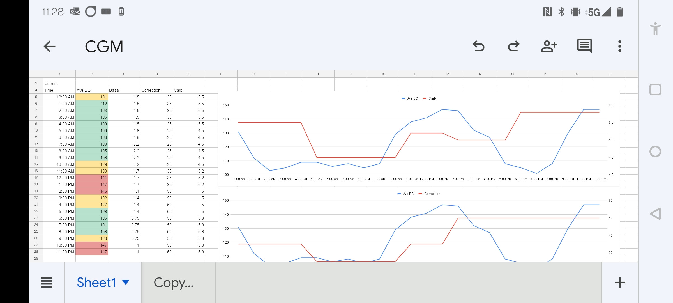673x303 pixels.
Task: Tap the battery status icon at top right
Action: coord(620,12)
